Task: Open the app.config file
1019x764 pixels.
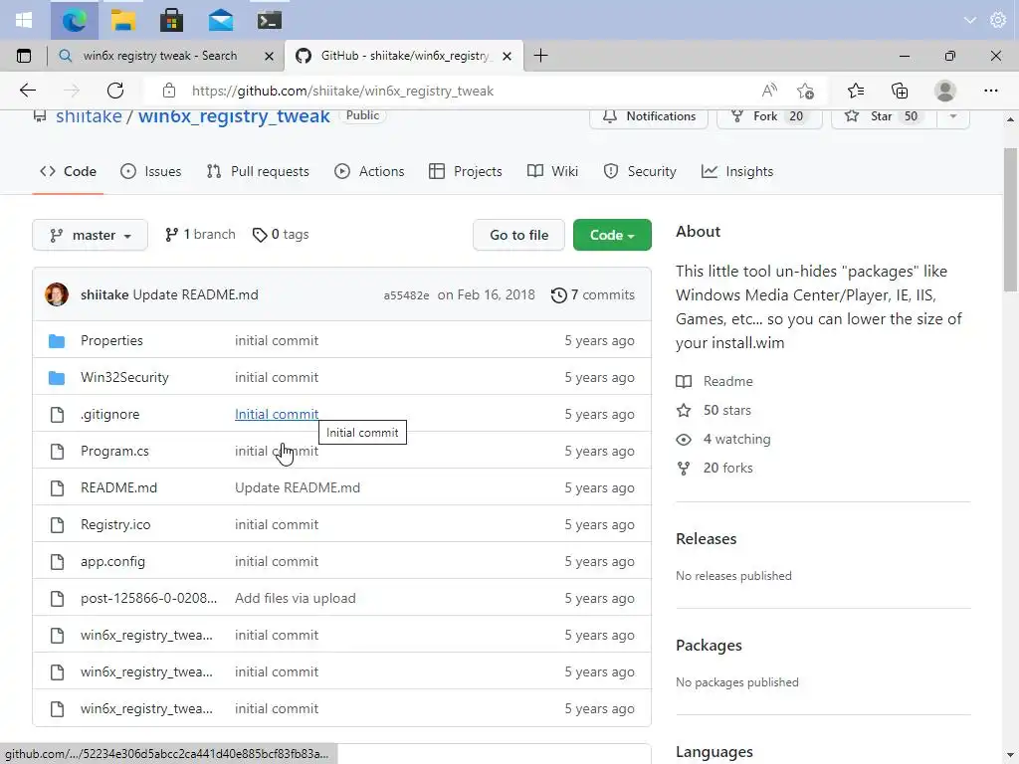Action: click(112, 561)
